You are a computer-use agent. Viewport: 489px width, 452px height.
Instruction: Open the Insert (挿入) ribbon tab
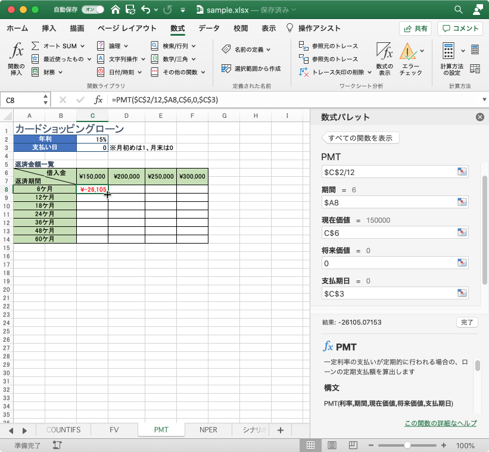49,29
